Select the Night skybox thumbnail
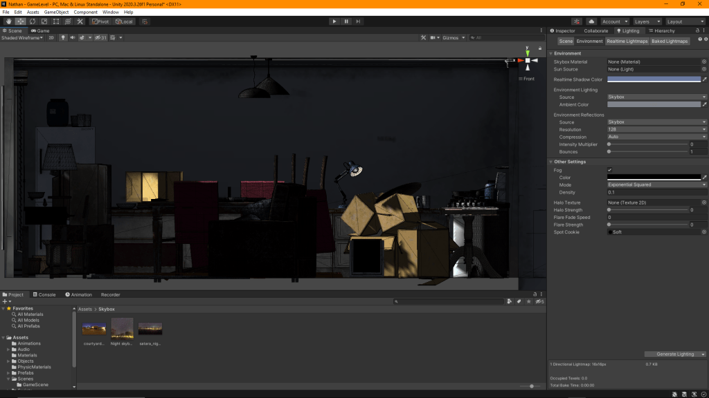709x398 pixels. click(123, 328)
